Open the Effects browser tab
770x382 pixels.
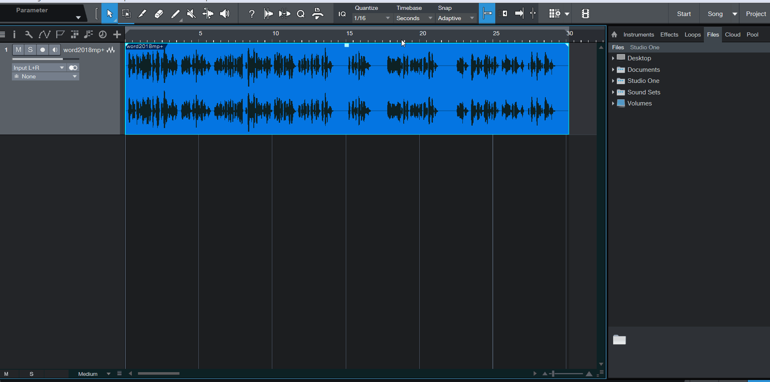point(669,34)
